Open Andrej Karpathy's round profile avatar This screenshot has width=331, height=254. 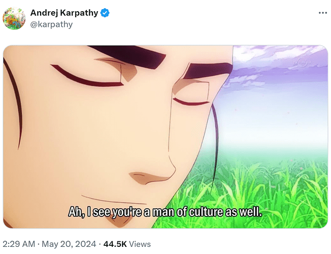tap(14, 18)
